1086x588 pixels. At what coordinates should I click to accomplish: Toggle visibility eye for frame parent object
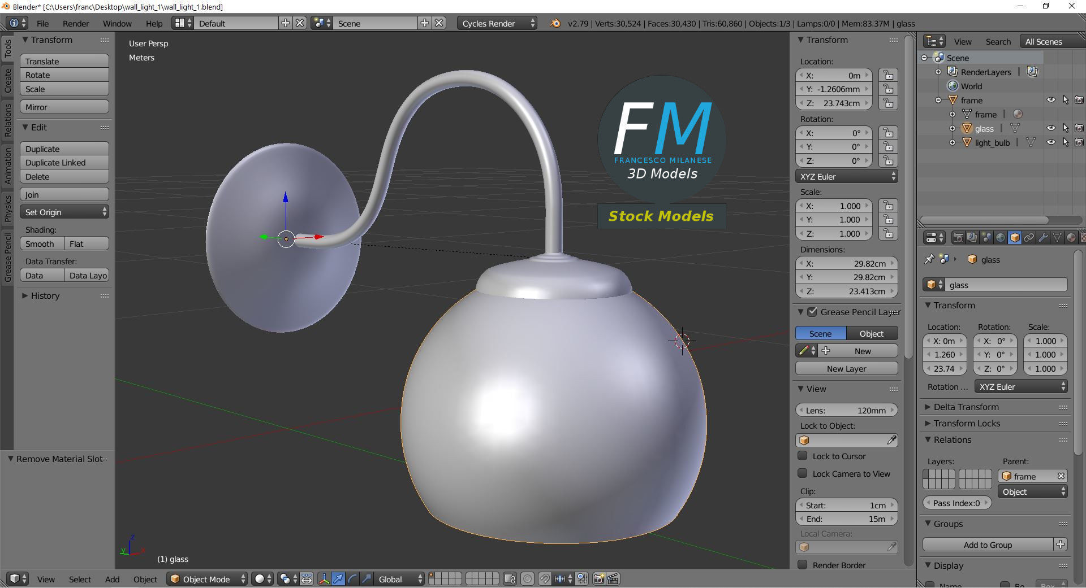click(x=1051, y=100)
